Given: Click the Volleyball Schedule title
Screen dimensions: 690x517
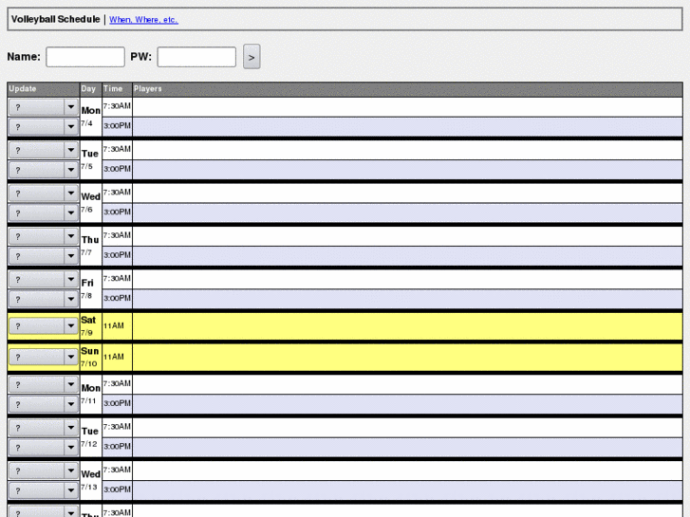Looking at the screenshot, I should click(55, 19).
